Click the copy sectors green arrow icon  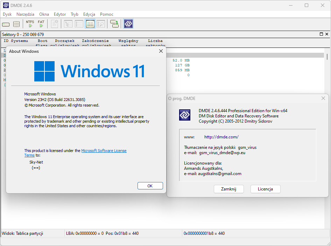114,24
